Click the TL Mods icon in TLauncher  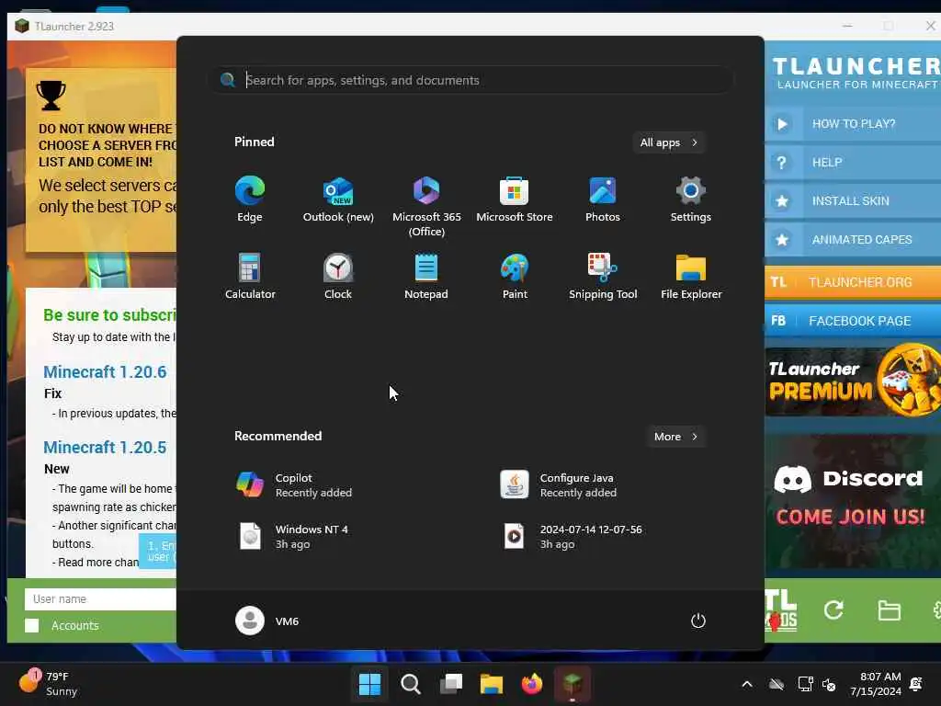coord(781,610)
